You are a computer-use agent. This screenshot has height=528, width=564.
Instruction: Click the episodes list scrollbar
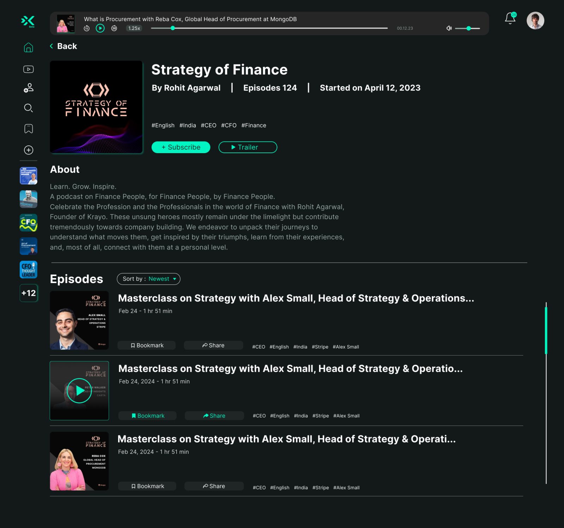click(546, 330)
